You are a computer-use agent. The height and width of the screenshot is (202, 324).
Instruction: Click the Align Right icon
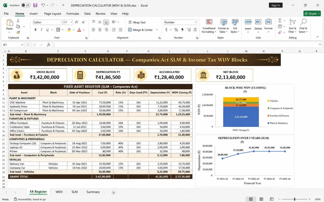click(x=106, y=30)
